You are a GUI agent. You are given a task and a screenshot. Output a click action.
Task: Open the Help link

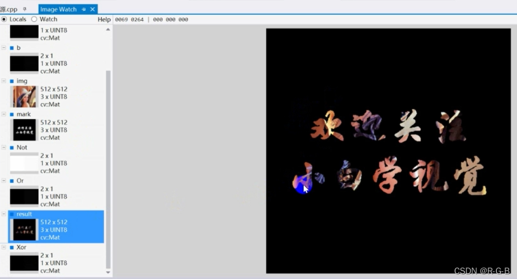click(x=104, y=19)
